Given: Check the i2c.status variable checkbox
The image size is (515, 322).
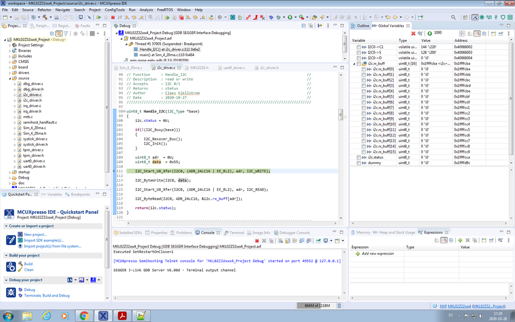Looking at the screenshot, I should click(358, 158).
